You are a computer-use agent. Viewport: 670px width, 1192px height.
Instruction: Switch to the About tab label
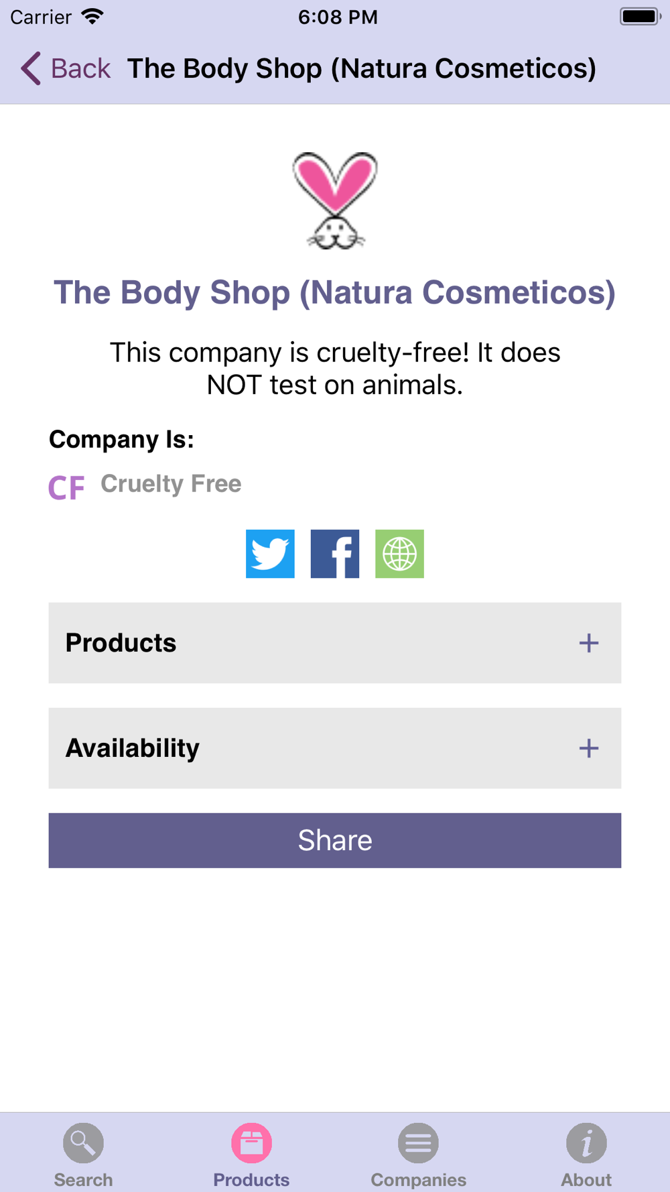pyautogui.click(x=586, y=1180)
